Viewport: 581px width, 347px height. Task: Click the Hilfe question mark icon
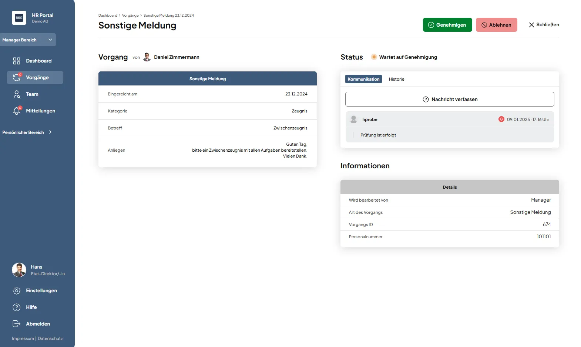pyautogui.click(x=17, y=307)
